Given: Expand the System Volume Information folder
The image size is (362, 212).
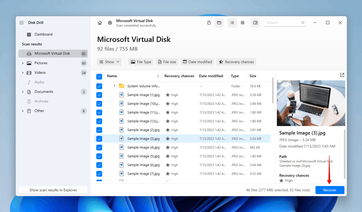Looking at the screenshot, I should click(115, 86).
